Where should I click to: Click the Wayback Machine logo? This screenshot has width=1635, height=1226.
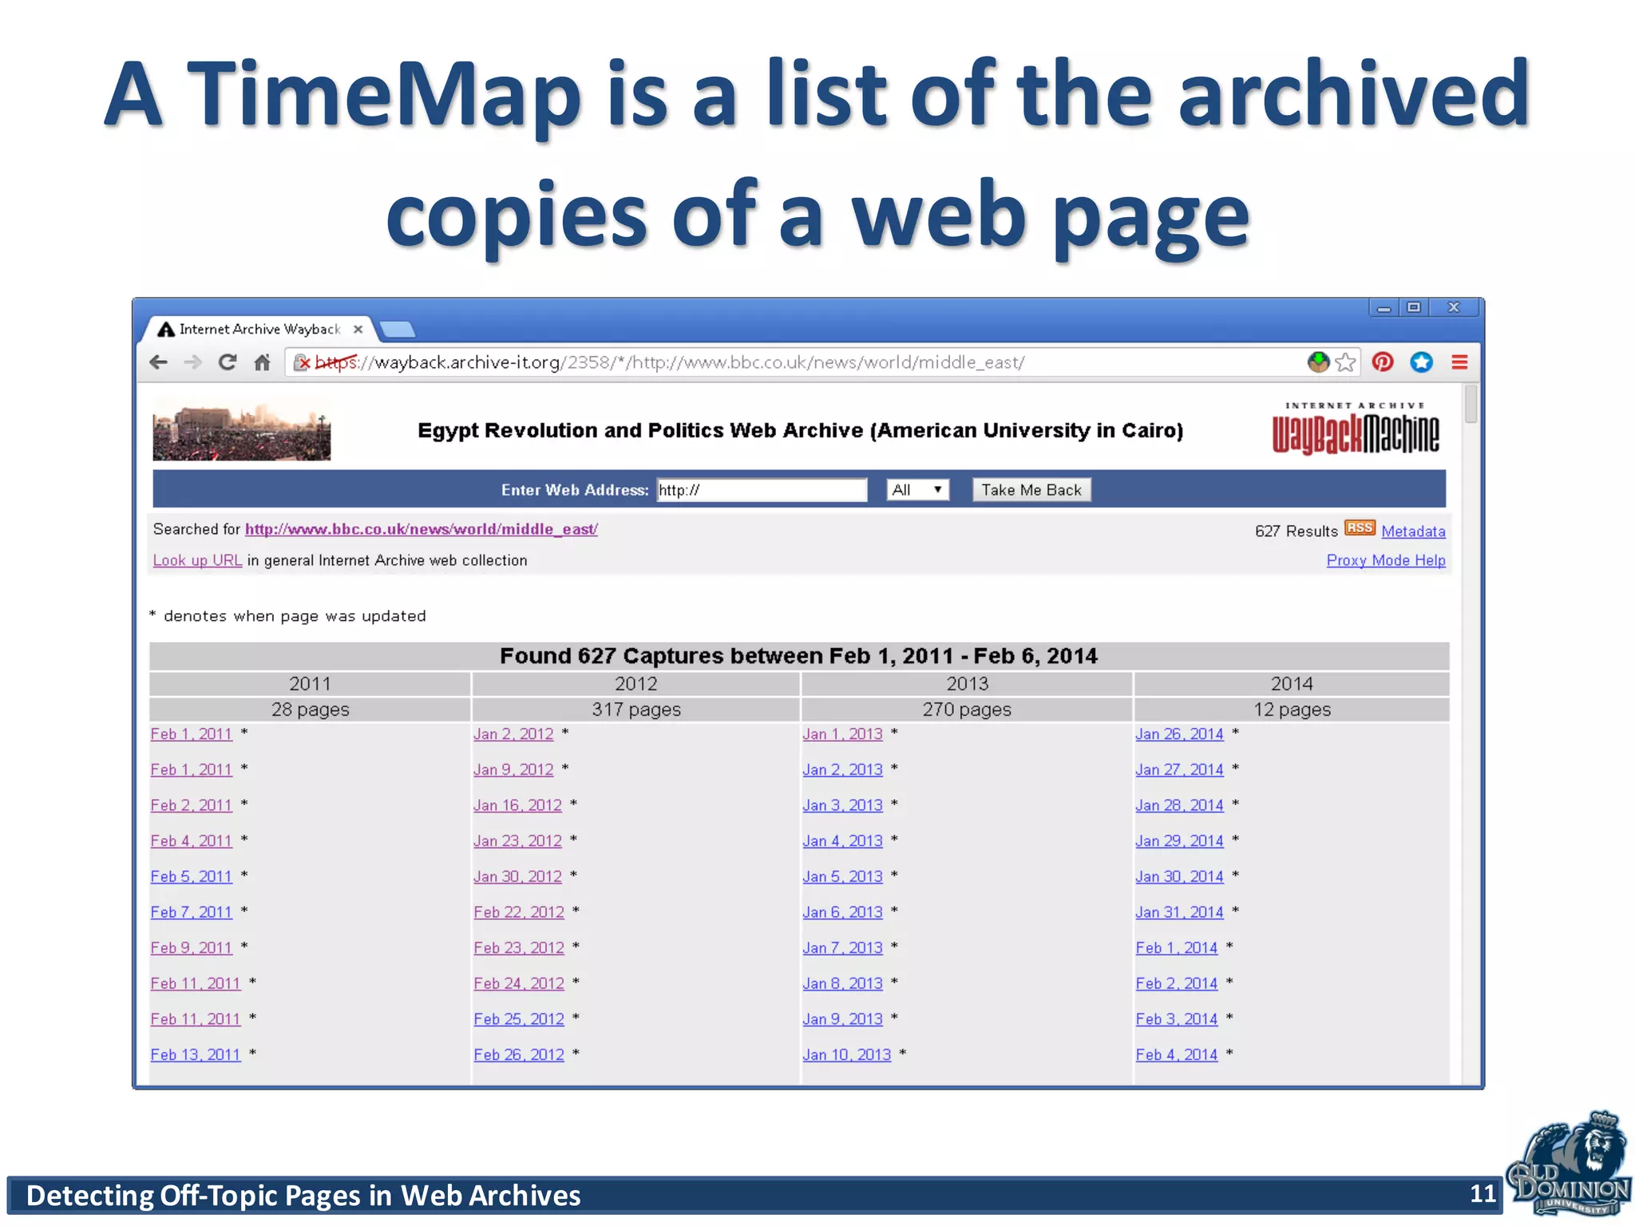coord(1356,429)
